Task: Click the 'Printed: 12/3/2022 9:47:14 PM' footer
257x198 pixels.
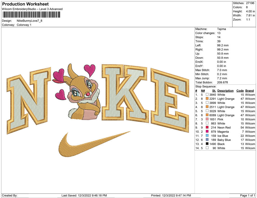Action: pyautogui.click(x=171, y=195)
